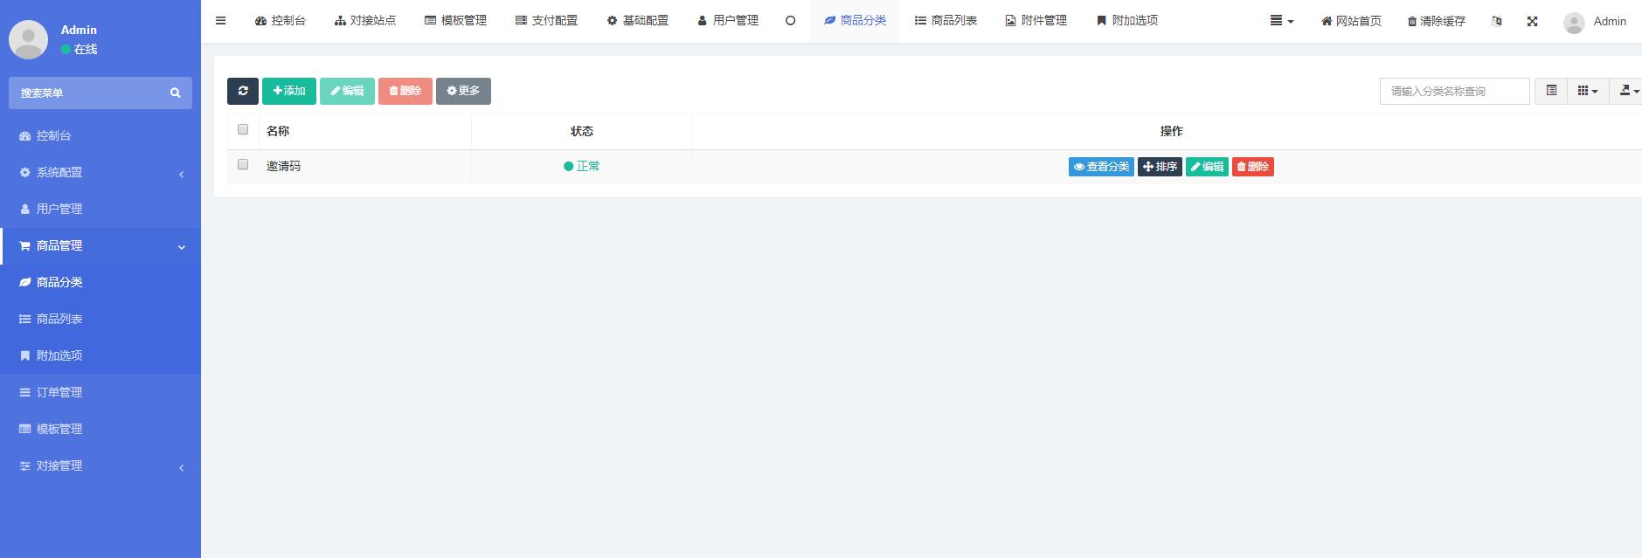Click the Admin avatar in top bar
The image size is (1642, 558).
click(x=1574, y=22)
